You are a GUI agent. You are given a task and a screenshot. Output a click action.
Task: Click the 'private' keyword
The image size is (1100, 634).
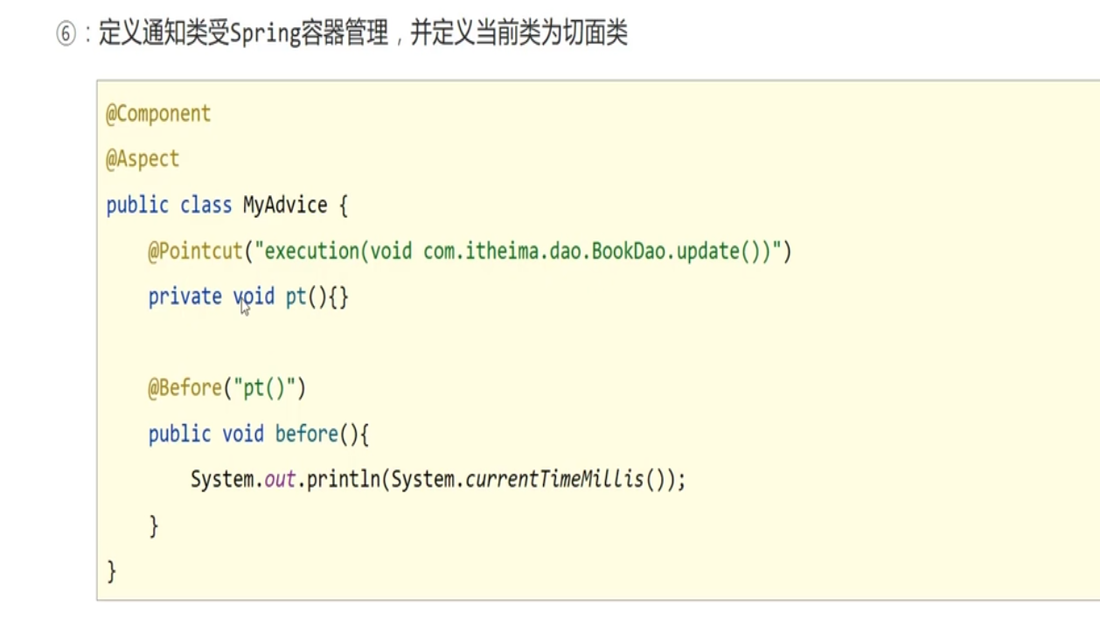pyautogui.click(x=184, y=297)
